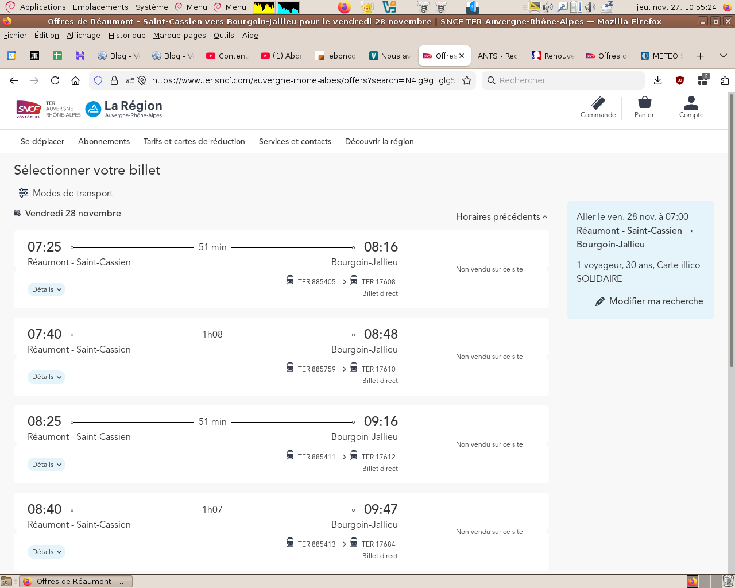Image resolution: width=735 pixels, height=588 pixels.
Task: Click the Firefox reload page icon
Action: 55,80
